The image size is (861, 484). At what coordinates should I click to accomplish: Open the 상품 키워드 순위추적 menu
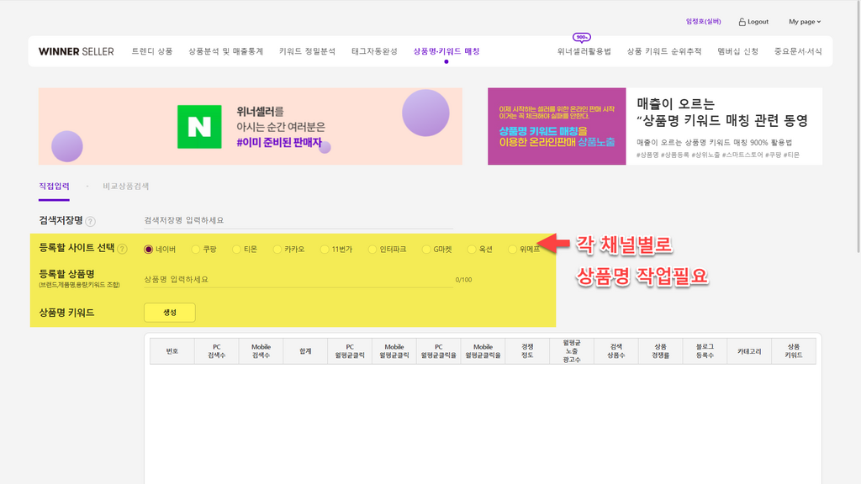(x=664, y=51)
